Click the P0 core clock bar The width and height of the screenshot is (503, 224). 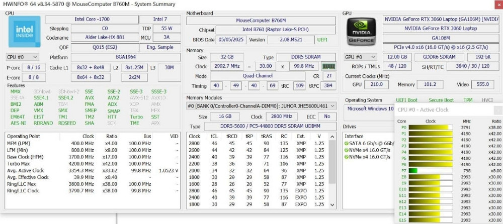click(x=431, y=128)
